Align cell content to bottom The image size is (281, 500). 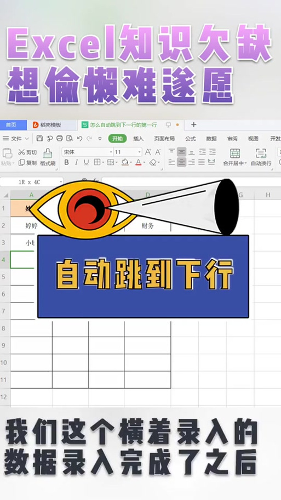point(192,152)
